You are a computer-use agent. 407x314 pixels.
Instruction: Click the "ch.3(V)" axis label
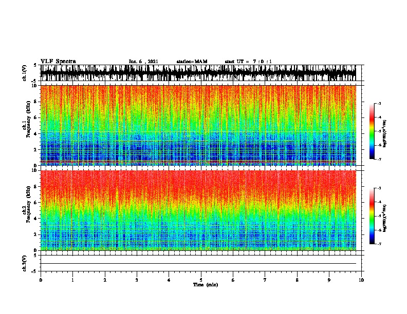(25, 263)
